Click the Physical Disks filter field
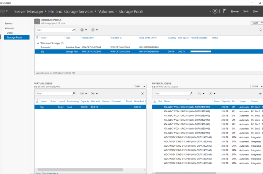263x174 pixels. point(172,93)
